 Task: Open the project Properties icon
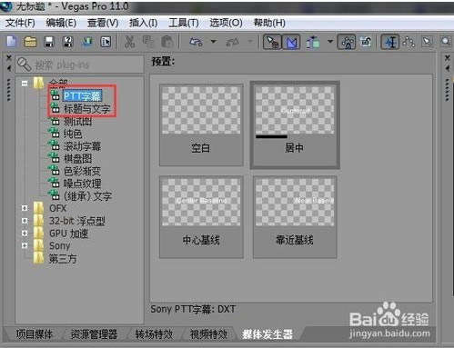pyautogui.click(x=106, y=42)
